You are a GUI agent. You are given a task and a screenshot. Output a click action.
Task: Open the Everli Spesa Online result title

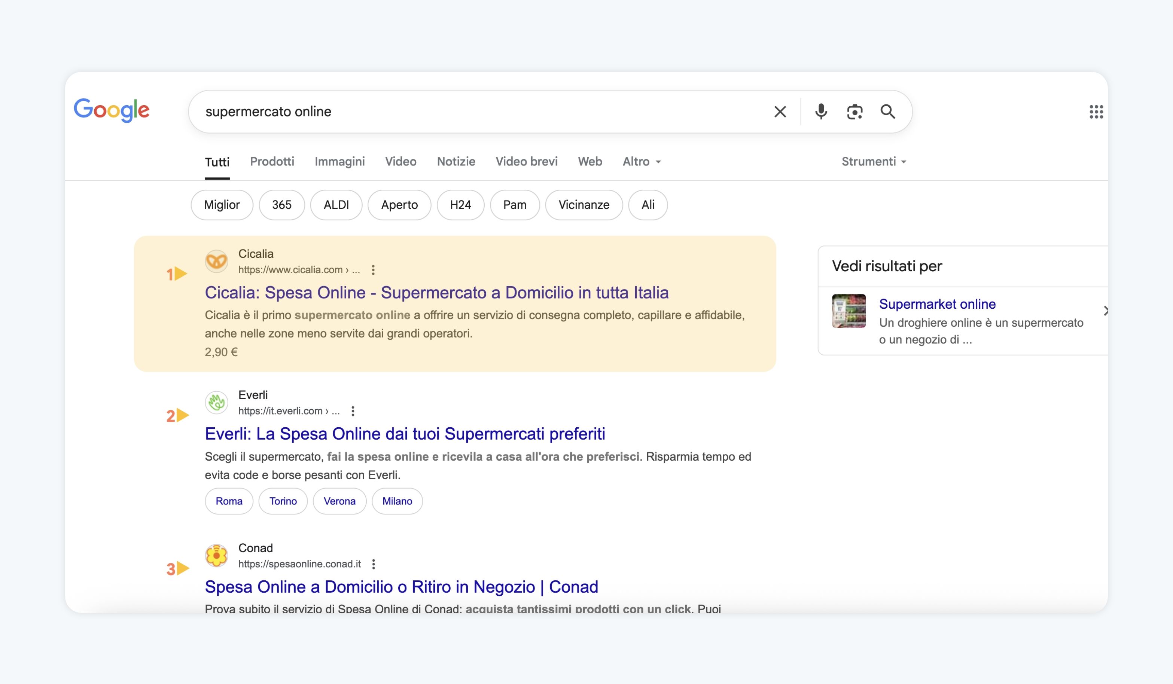click(x=405, y=434)
